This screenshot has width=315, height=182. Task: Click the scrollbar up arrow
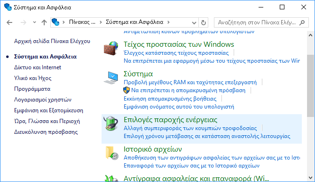[x=310, y=35]
